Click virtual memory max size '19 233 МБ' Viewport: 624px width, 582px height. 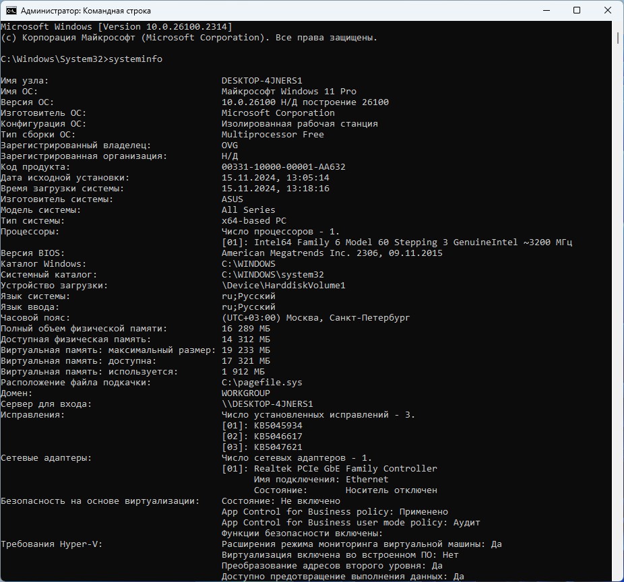246,350
